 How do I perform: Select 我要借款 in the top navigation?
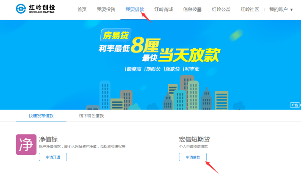135,9
